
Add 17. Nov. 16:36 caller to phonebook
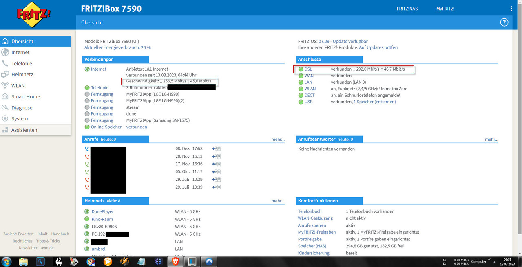[216, 164]
